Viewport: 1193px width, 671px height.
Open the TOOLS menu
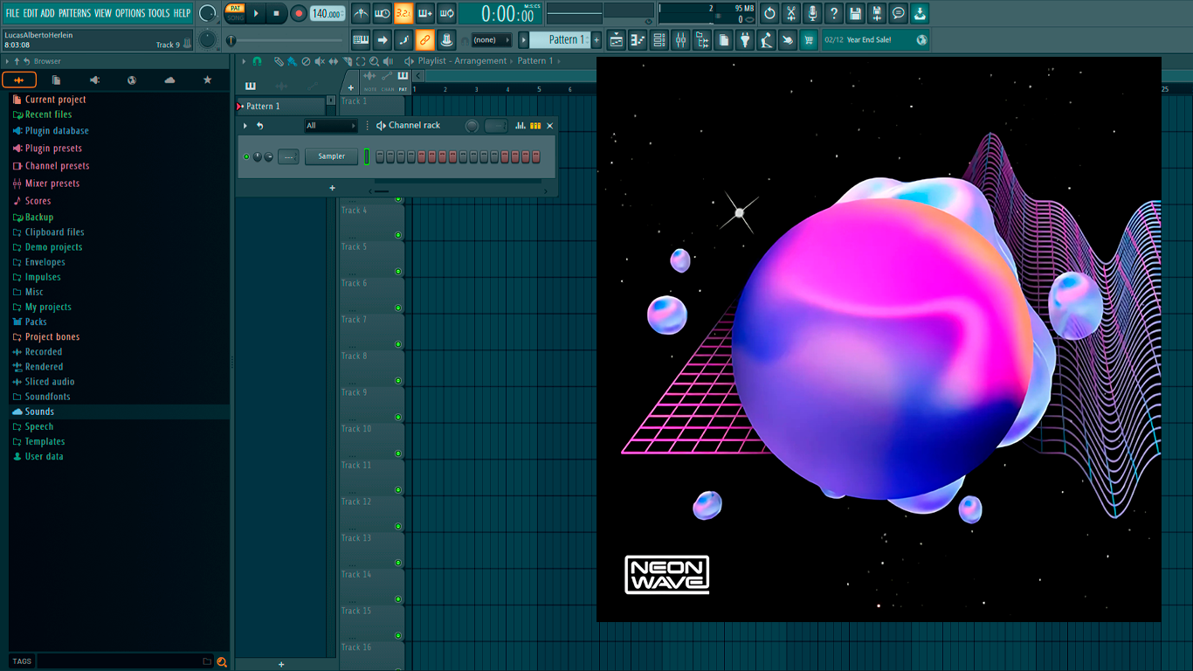tap(159, 13)
